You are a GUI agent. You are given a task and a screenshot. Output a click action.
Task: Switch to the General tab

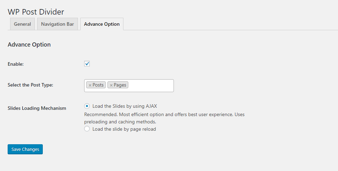pos(22,24)
